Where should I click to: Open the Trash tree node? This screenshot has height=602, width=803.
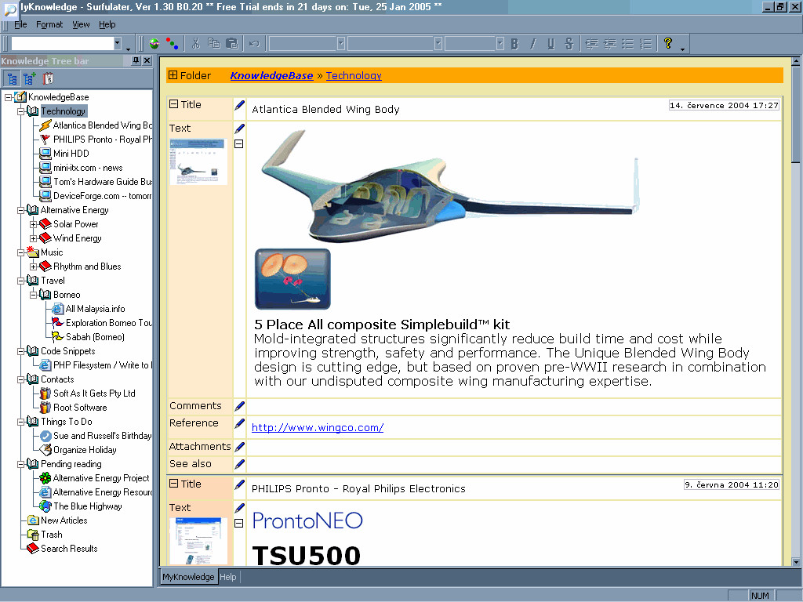tap(51, 535)
